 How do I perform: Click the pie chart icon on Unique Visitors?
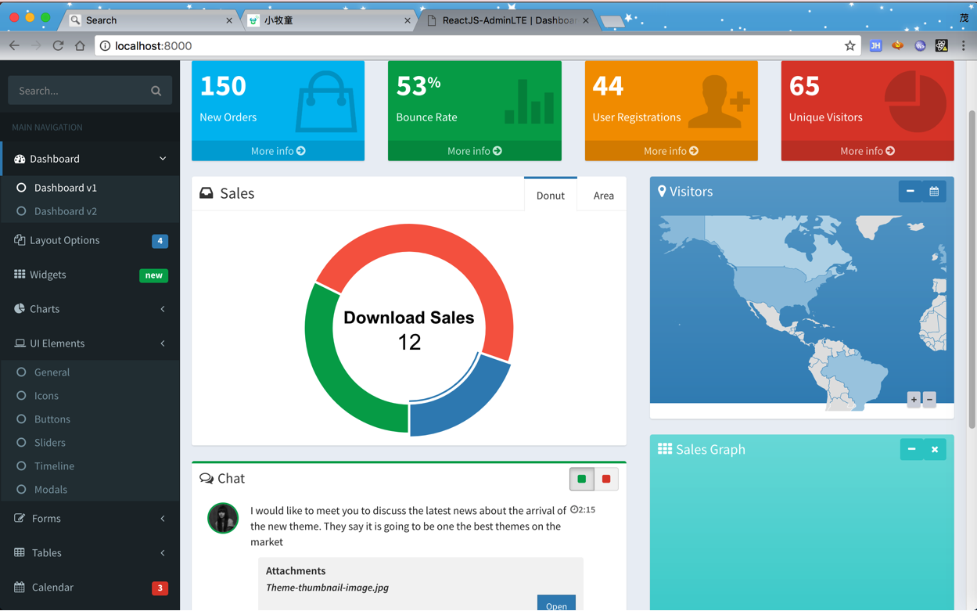click(915, 102)
